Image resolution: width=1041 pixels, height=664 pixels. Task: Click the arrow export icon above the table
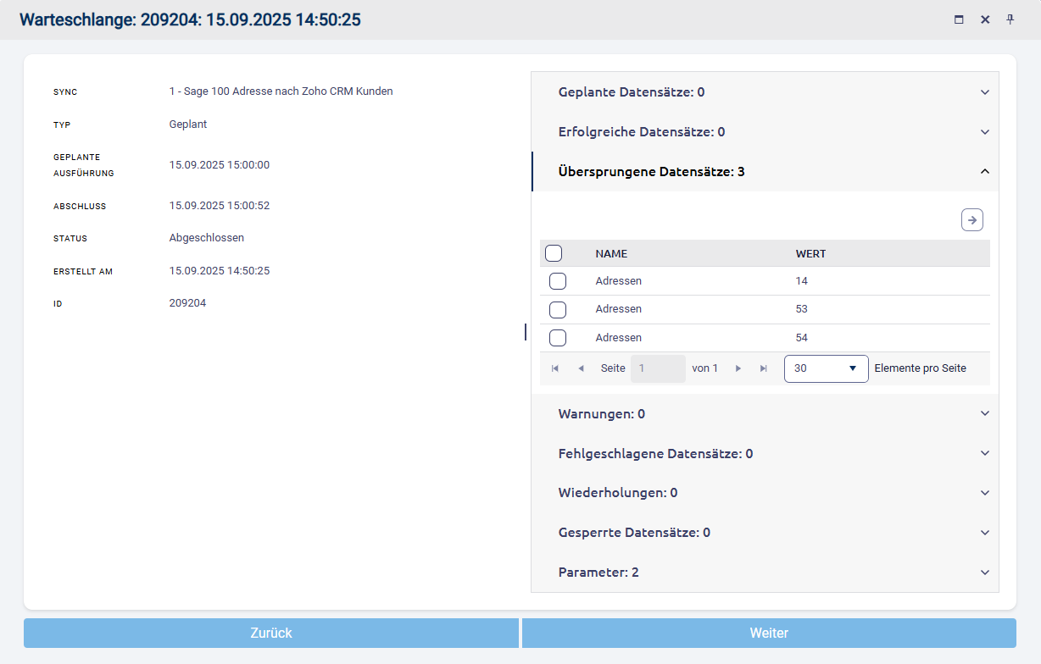[x=972, y=220]
